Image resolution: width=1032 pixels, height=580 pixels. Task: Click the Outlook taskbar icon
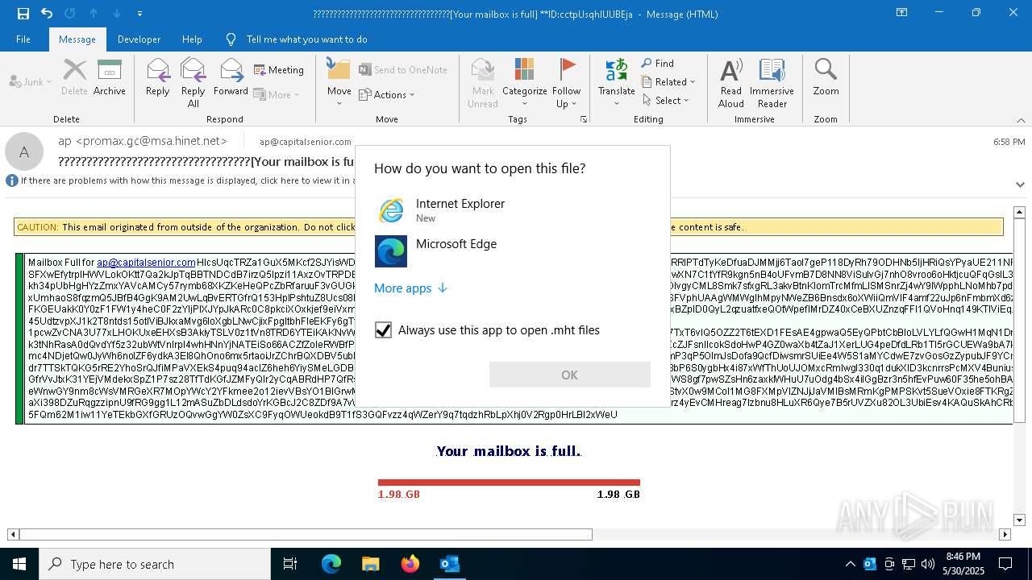(x=449, y=564)
